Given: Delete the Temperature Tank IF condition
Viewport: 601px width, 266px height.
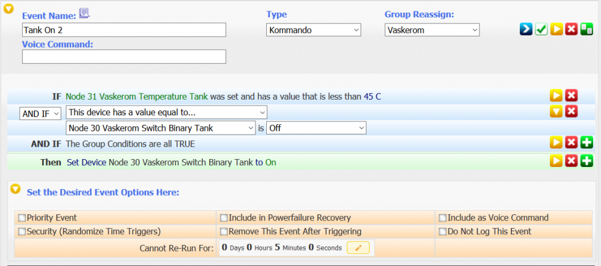Looking at the screenshot, I should pyautogui.click(x=572, y=96).
